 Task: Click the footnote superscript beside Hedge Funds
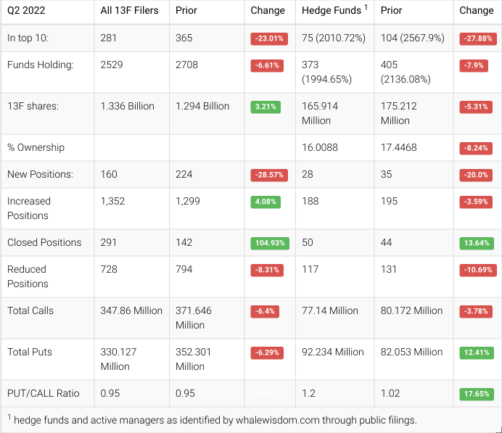(x=366, y=8)
